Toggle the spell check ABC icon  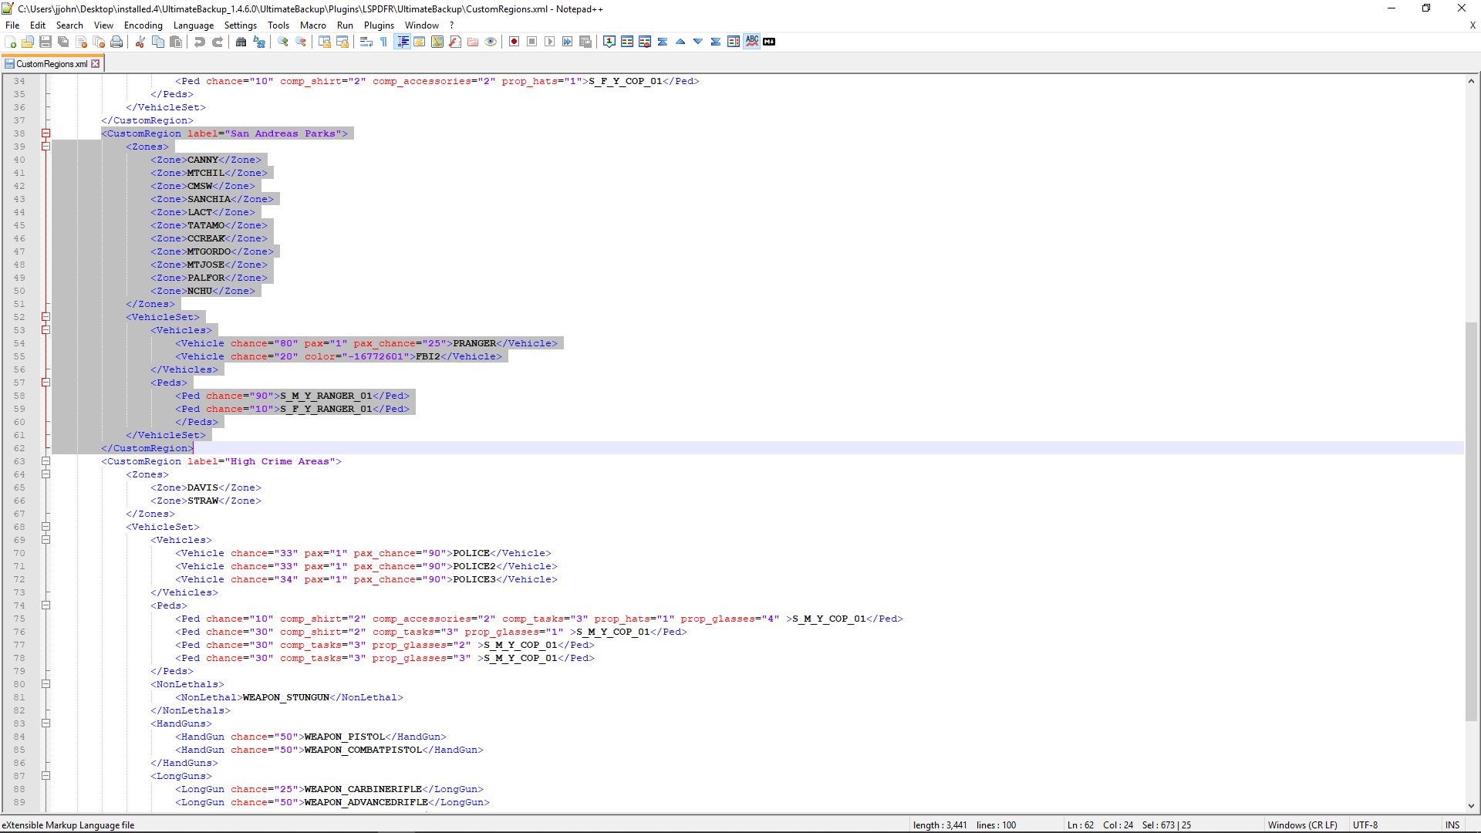(751, 42)
